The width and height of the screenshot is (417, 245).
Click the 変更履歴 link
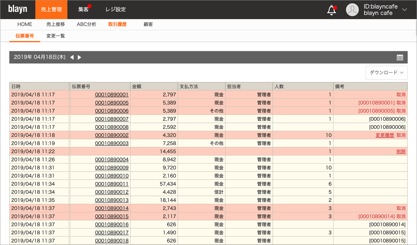pos(385,135)
